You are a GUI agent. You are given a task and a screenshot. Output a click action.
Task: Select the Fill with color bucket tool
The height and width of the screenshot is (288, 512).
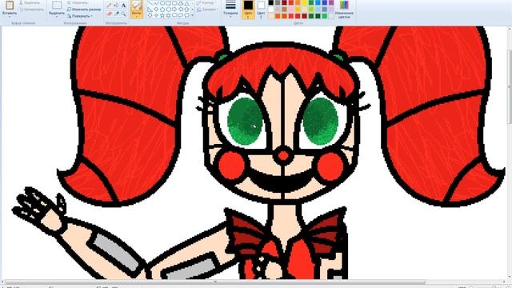[116, 5]
